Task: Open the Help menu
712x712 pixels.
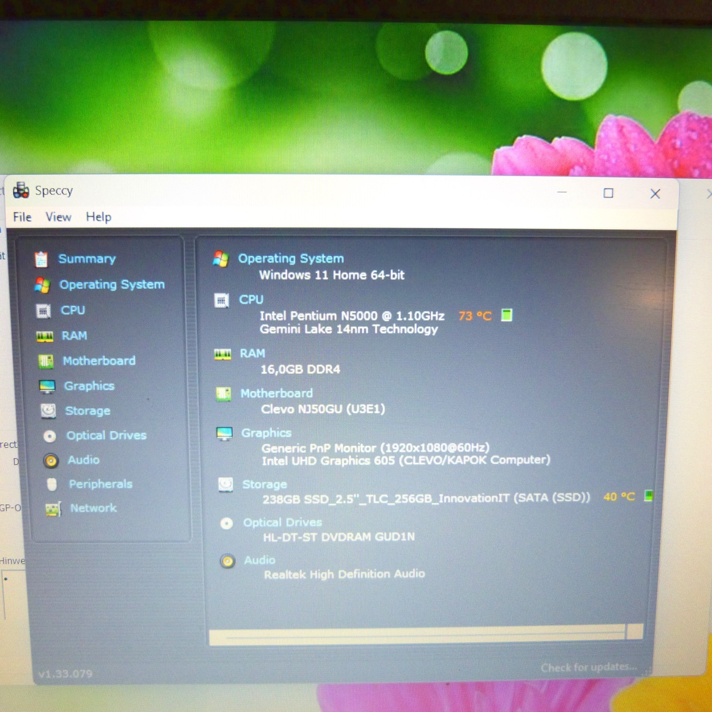Action: point(98,217)
